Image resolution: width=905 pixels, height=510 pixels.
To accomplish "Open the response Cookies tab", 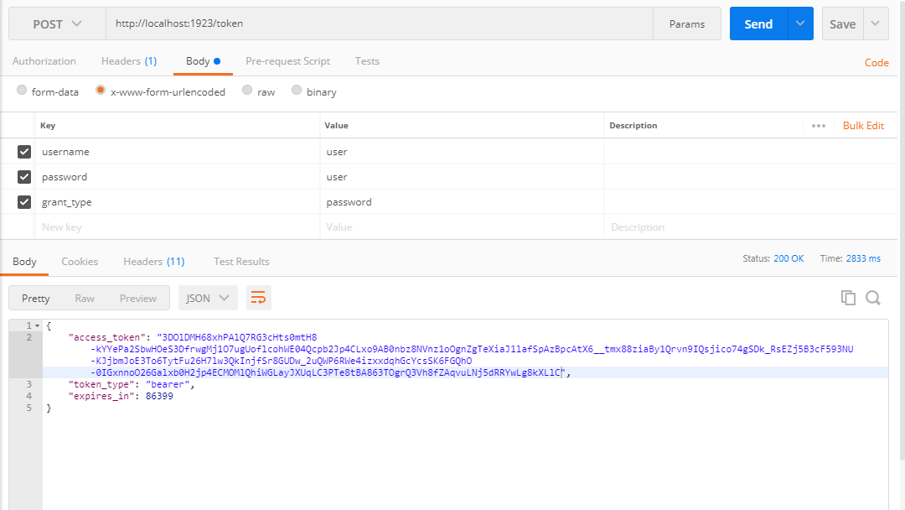I will [80, 261].
